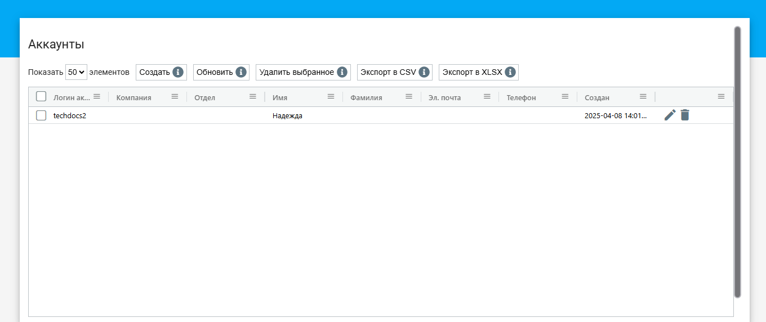Click info icon next to Создать
The width and height of the screenshot is (766, 322).
tap(178, 72)
